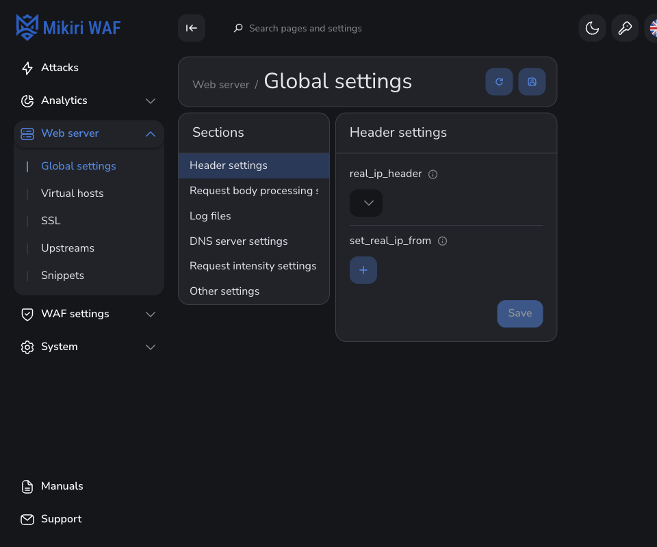Click the Mikiri WAF logo

click(68, 27)
